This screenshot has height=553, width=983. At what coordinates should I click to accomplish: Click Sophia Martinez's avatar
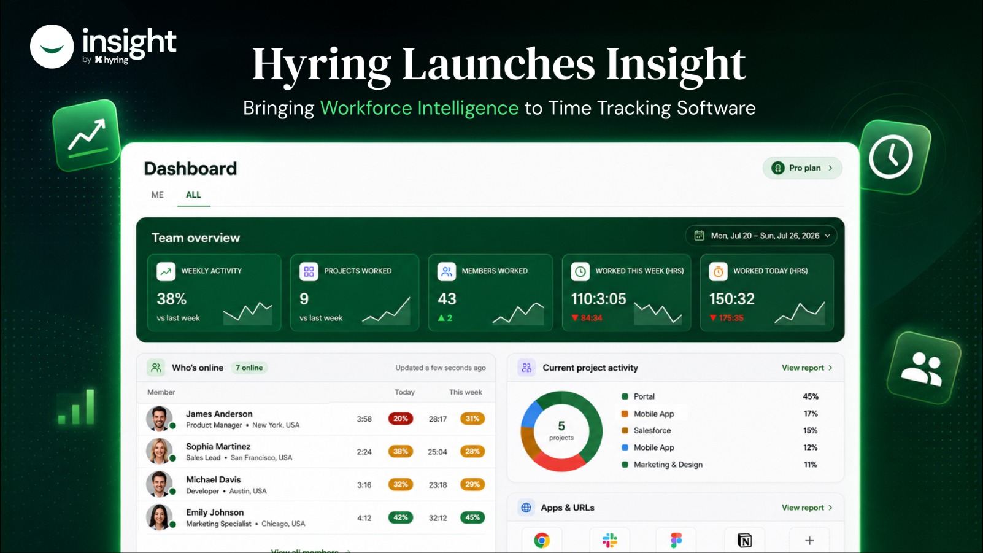point(160,451)
